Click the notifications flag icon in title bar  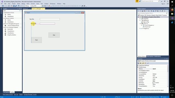pyautogui.click(x=137, y=1)
